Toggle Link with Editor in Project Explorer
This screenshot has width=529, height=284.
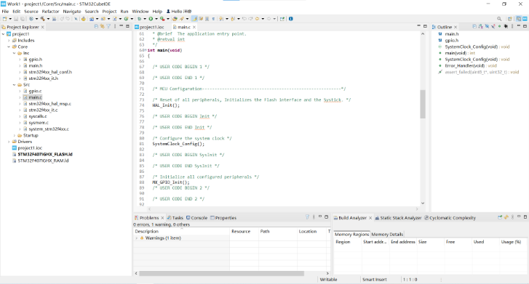pos(102,26)
